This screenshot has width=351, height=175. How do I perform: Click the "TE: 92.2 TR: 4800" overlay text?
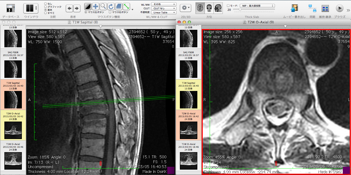click(325, 157)
